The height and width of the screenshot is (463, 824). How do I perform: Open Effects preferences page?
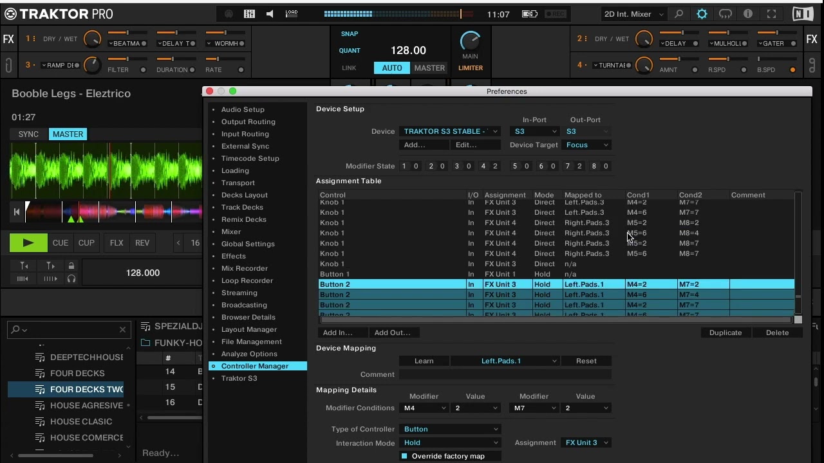coord(234,256)
